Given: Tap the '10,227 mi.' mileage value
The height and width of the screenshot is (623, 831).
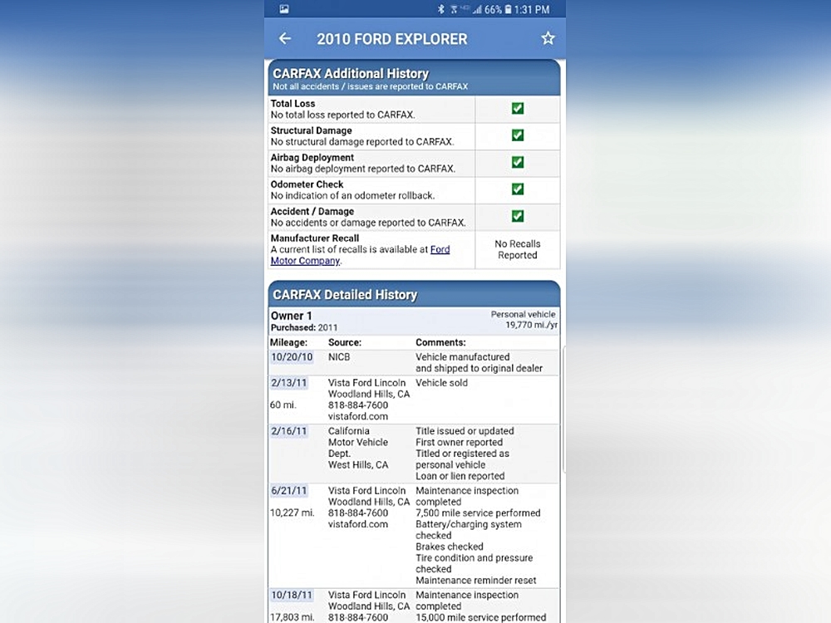Looking at the screenshot, I should [292, 513].
